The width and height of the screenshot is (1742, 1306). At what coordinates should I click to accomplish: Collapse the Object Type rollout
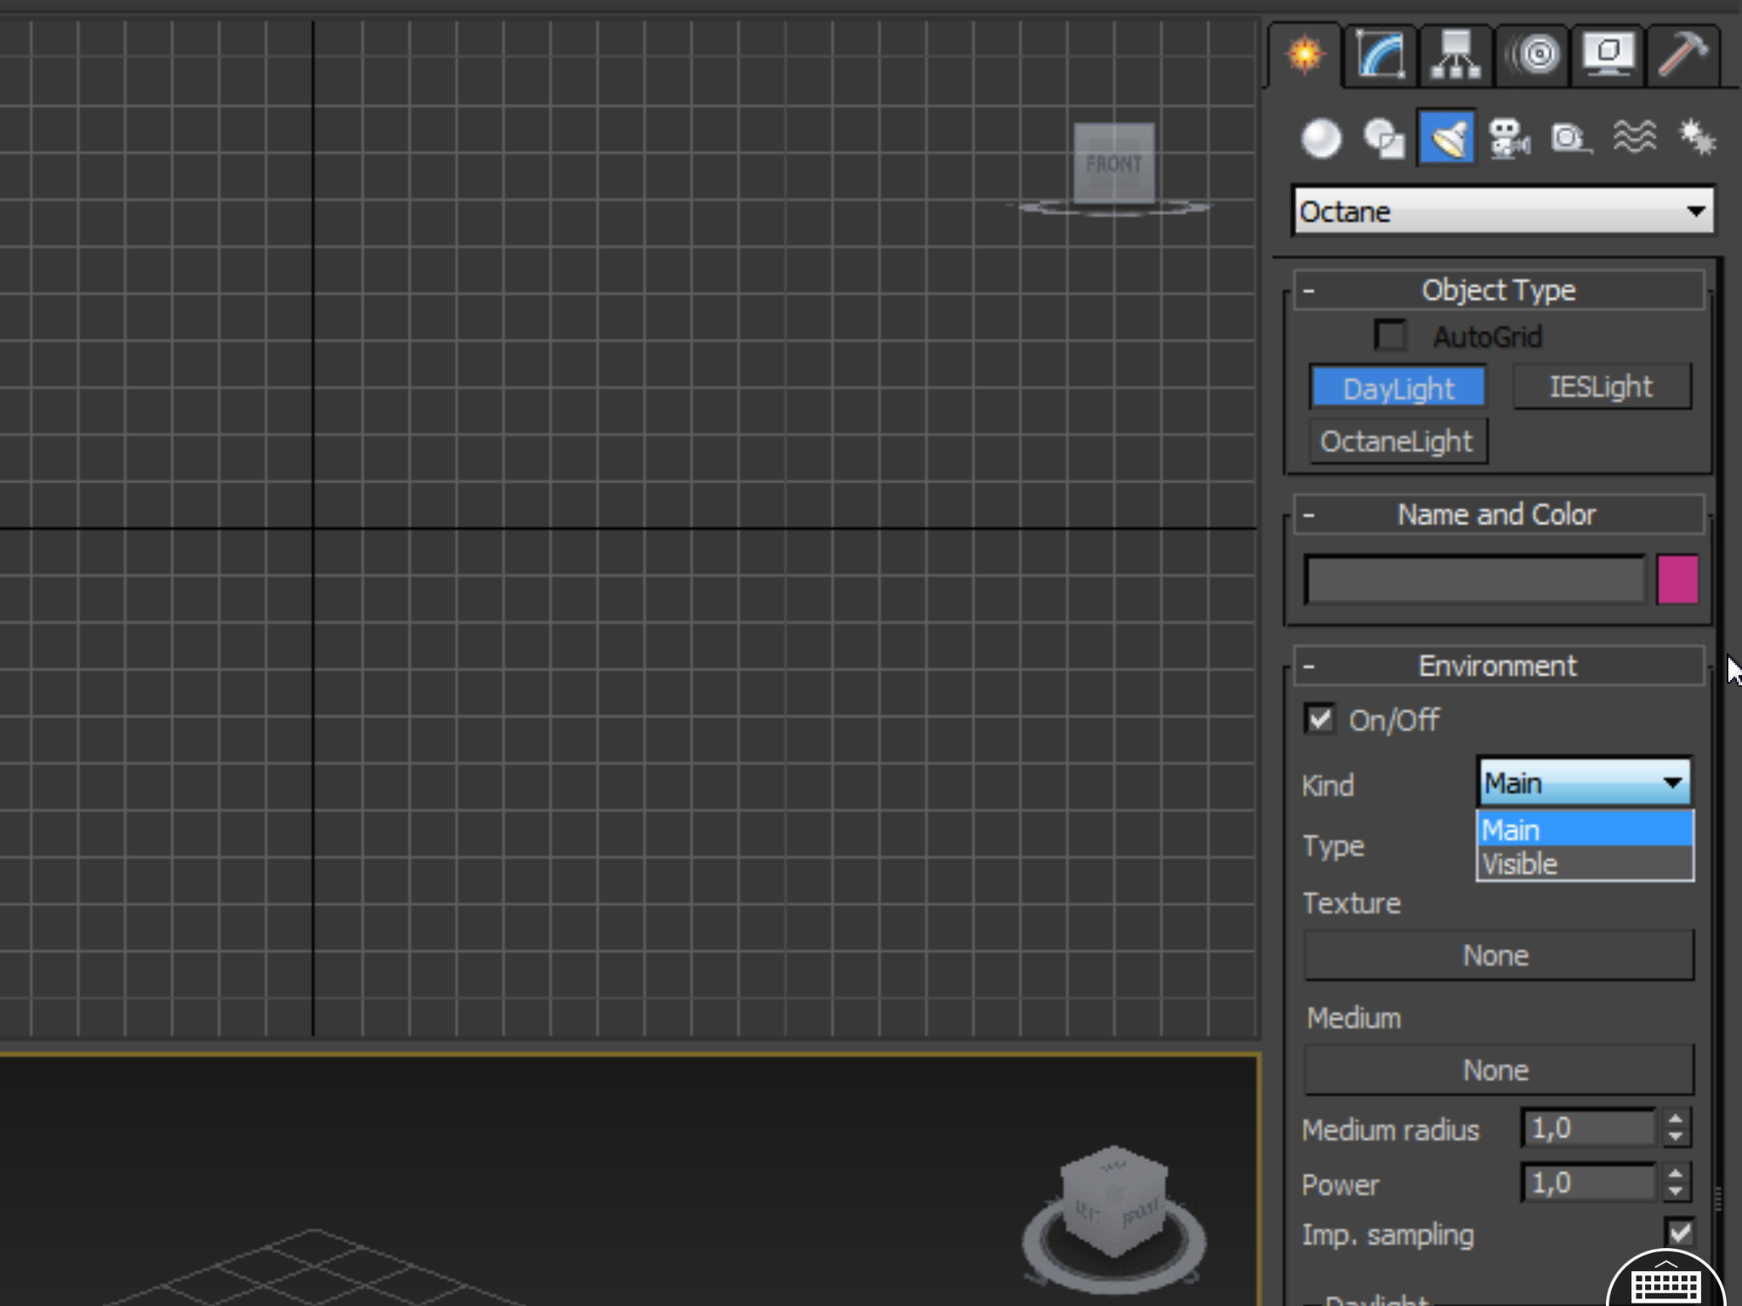tap(1310, 291)
